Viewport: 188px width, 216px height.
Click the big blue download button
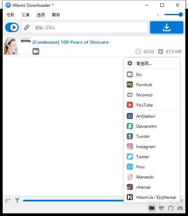tap(167, 27)
